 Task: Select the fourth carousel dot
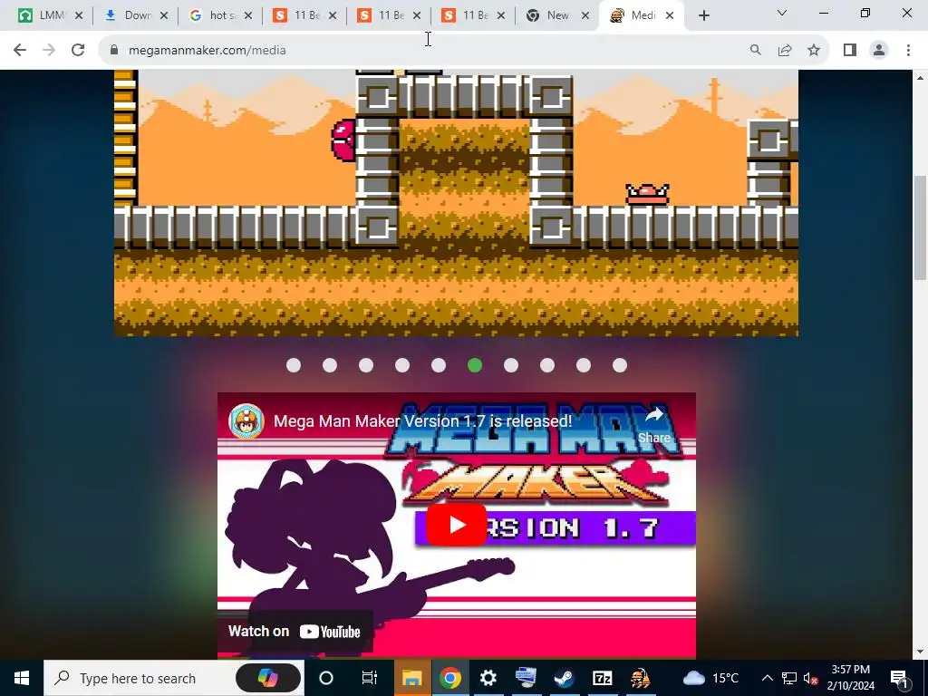coord(402,365)
